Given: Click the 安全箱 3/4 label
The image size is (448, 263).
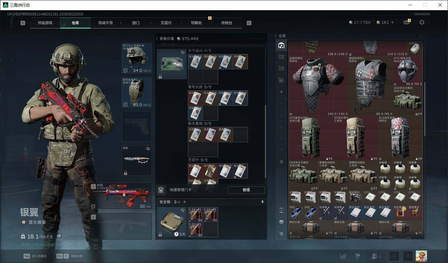Looking at the screenshot, I should (x=170, y=202).
